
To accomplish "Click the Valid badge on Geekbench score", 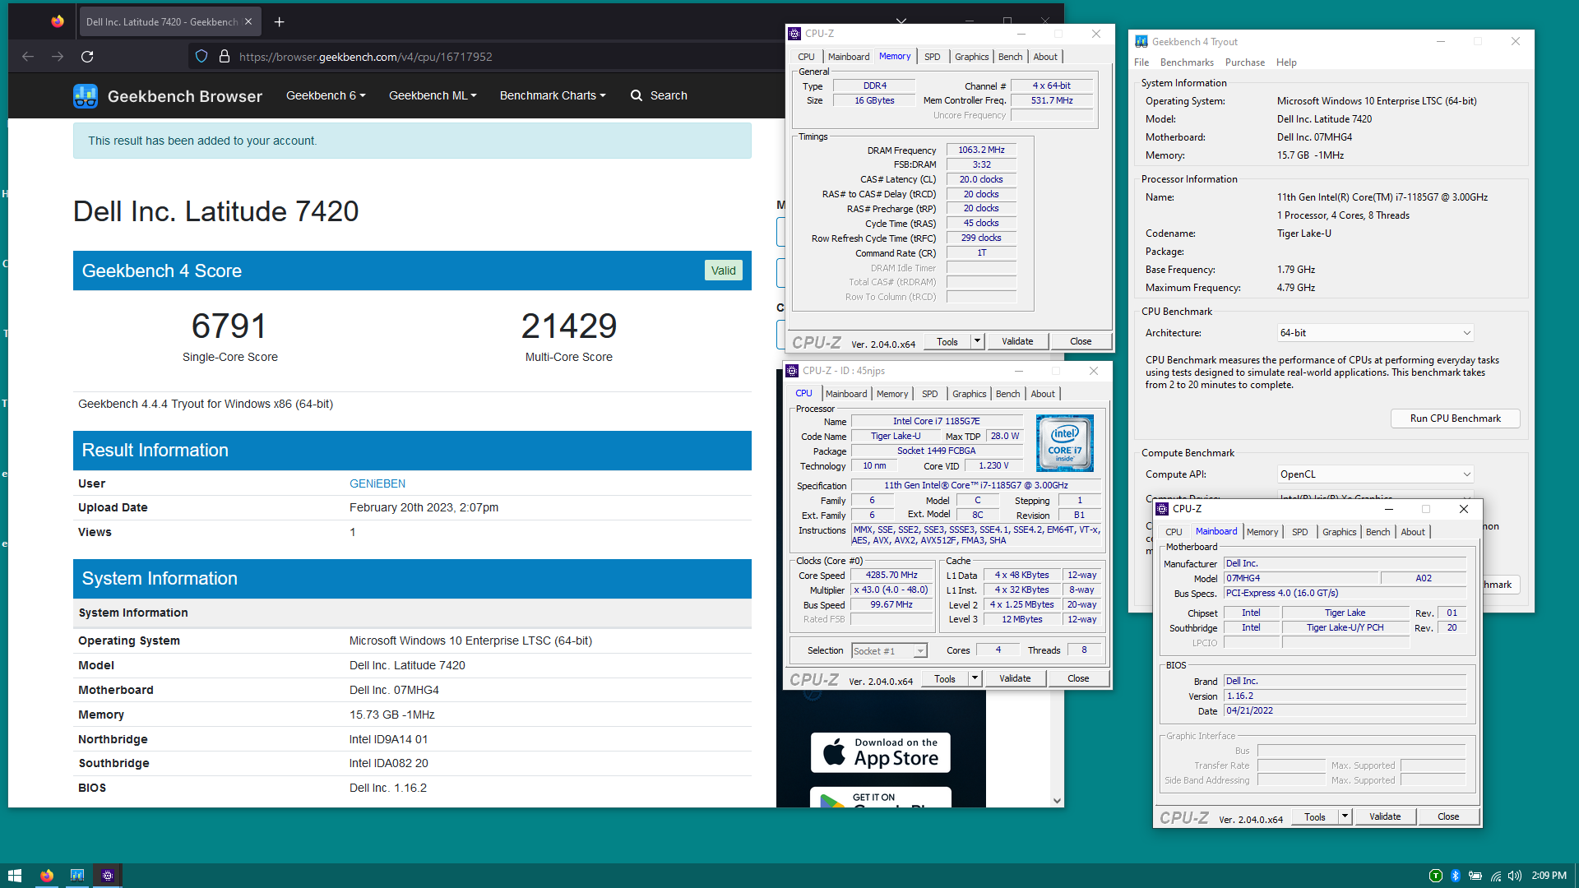I will pos(724,271).
